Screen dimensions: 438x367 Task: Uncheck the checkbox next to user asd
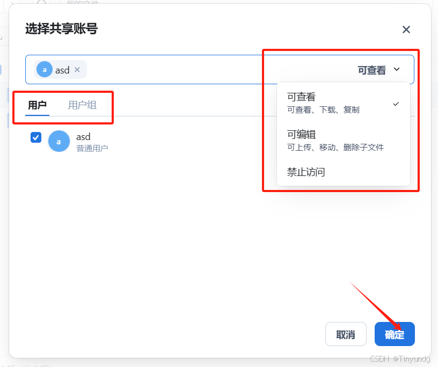coord(35,137)
